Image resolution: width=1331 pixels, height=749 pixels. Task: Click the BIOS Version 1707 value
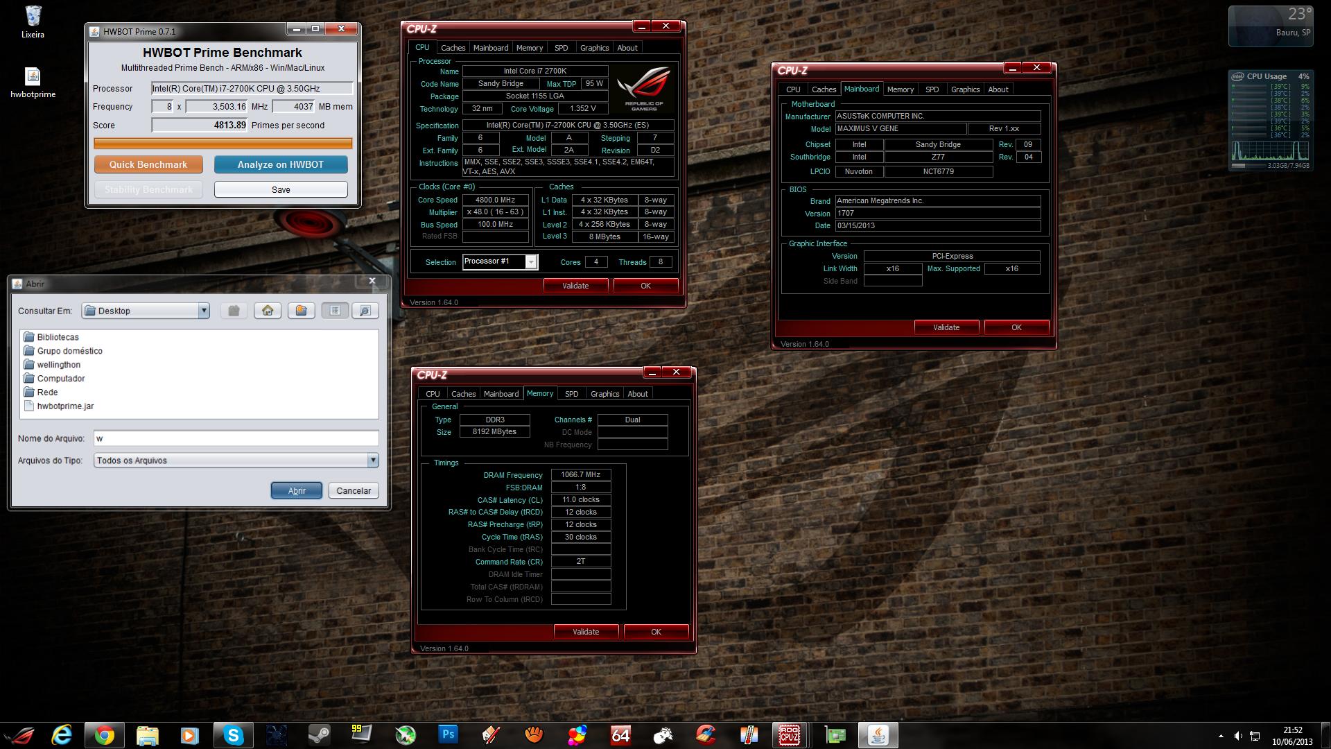(937, 214)
